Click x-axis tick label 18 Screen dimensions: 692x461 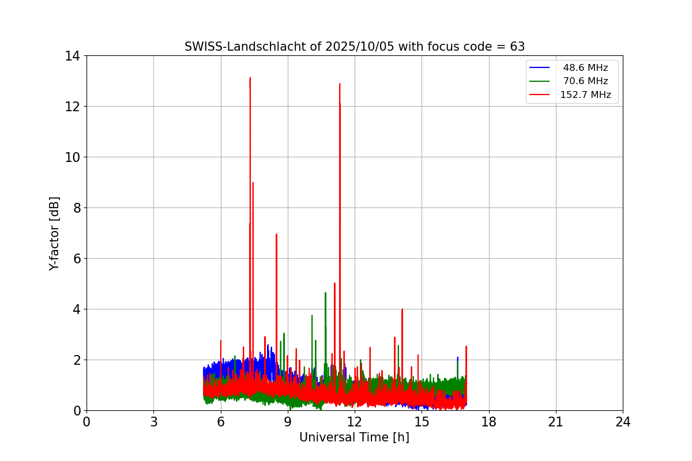click(489, 422)
